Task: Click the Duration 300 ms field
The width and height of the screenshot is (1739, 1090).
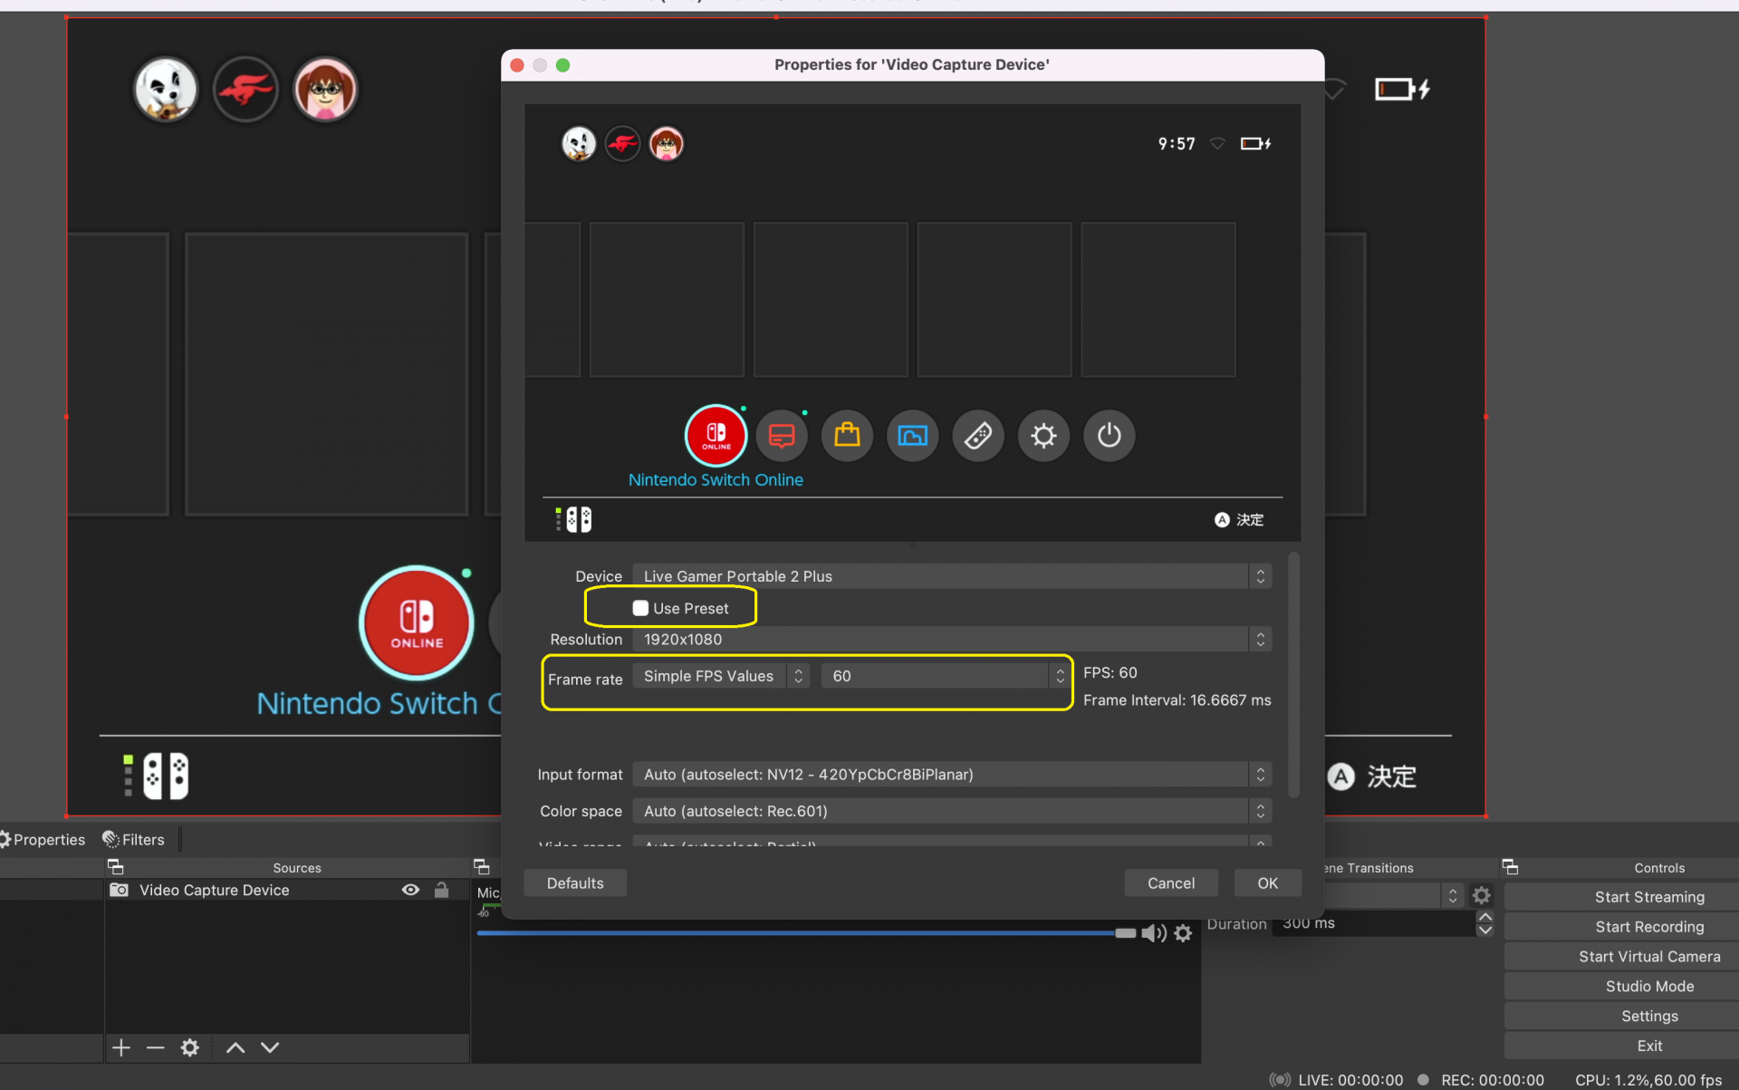Action: 1374,923
